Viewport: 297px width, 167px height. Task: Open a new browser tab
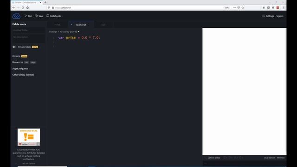tap(45, 2)
